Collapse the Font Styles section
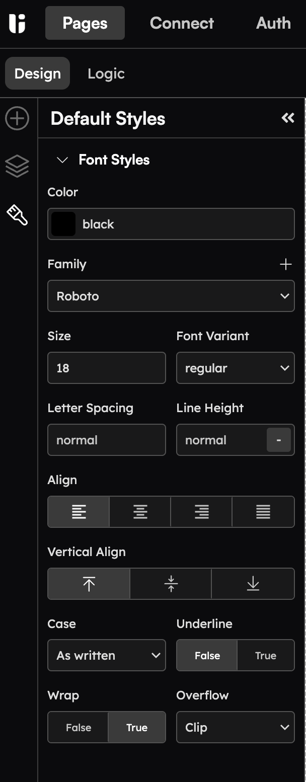 click(62, 160)
